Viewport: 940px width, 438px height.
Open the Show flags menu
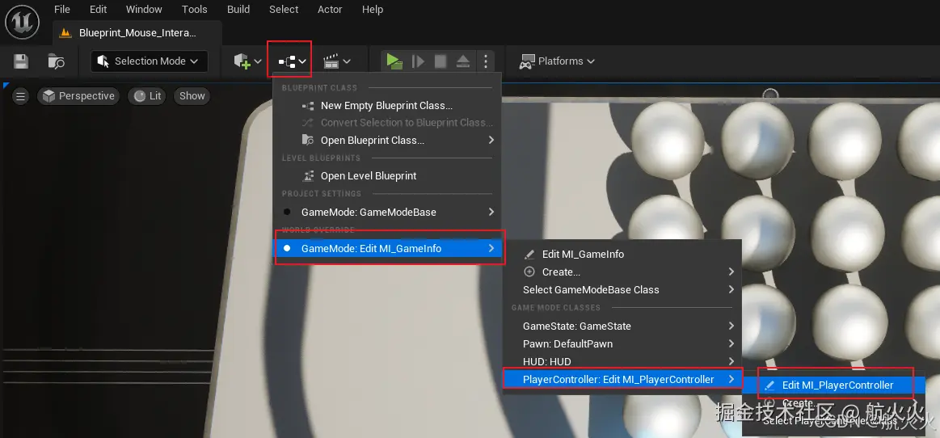pos(192,96)
